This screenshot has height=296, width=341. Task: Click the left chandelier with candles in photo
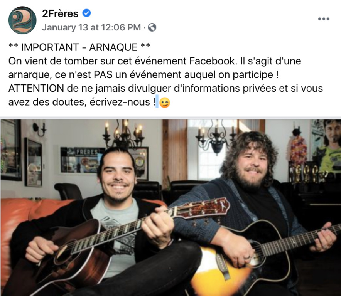[x=123, y=135]
